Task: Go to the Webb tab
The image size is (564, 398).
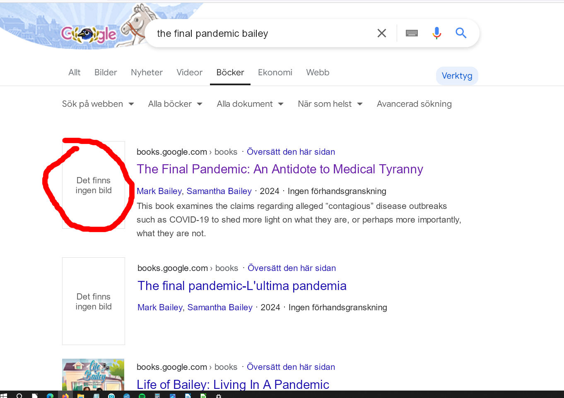Action: pos(318,72)
